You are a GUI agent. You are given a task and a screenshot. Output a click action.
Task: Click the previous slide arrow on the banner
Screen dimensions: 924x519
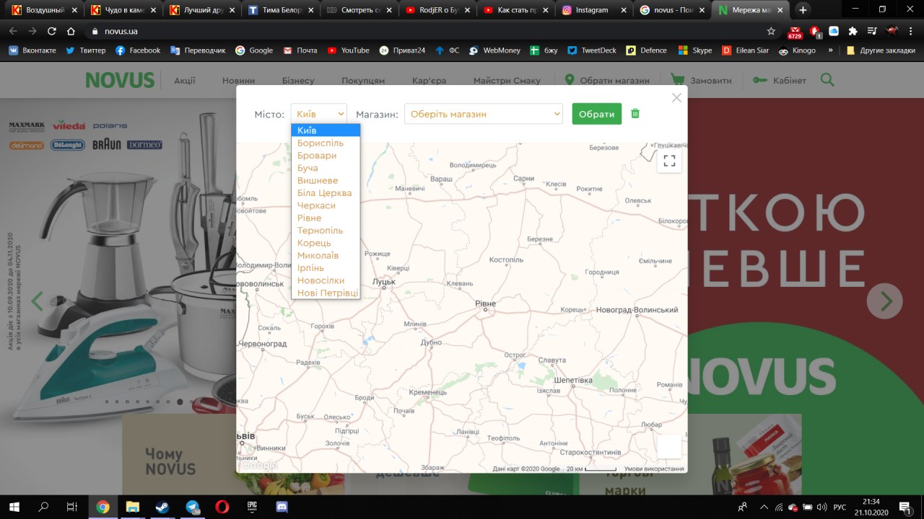tap(37, 301)
